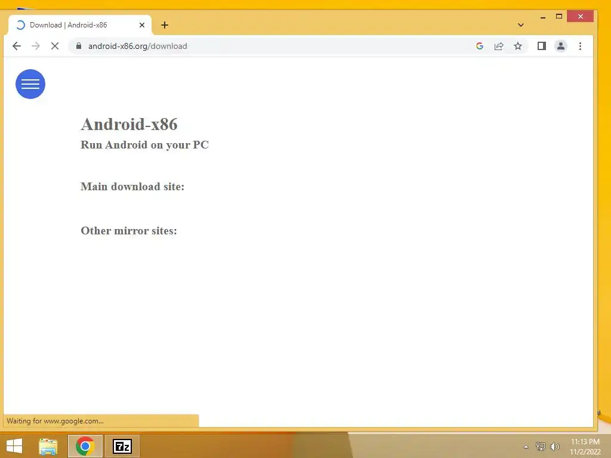This screenshot has width=611, height=458.
Task: Click the forward navigation arrow
Action: (x=35, y=46)
